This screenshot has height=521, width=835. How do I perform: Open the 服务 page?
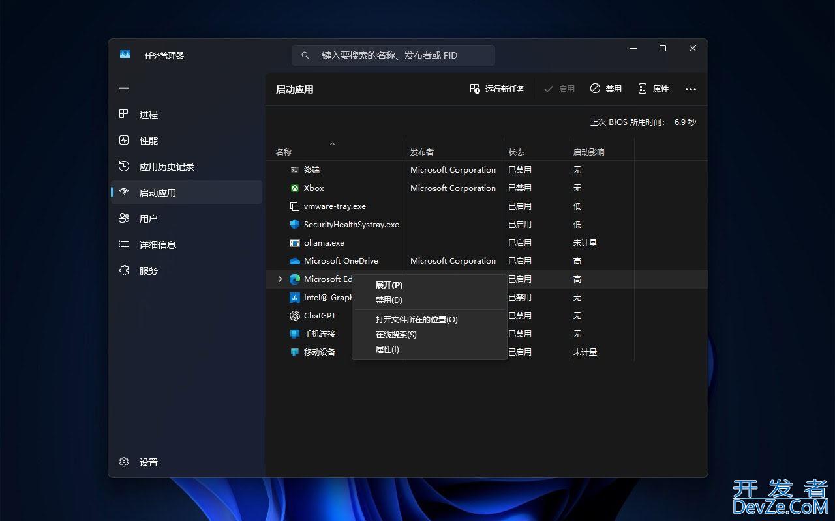coord(187,270)
